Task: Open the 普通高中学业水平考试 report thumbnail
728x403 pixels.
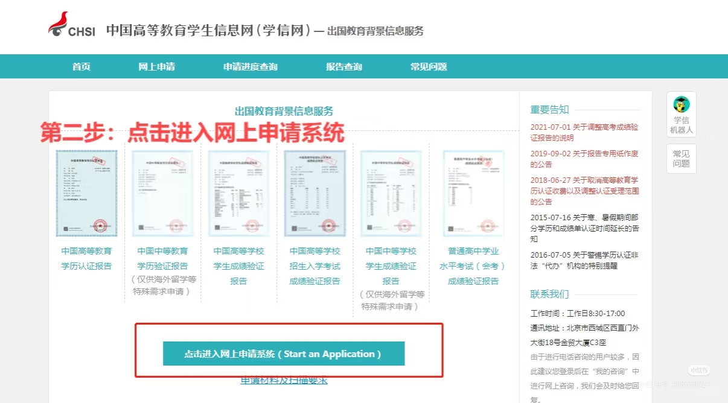Action: point(473,193)
